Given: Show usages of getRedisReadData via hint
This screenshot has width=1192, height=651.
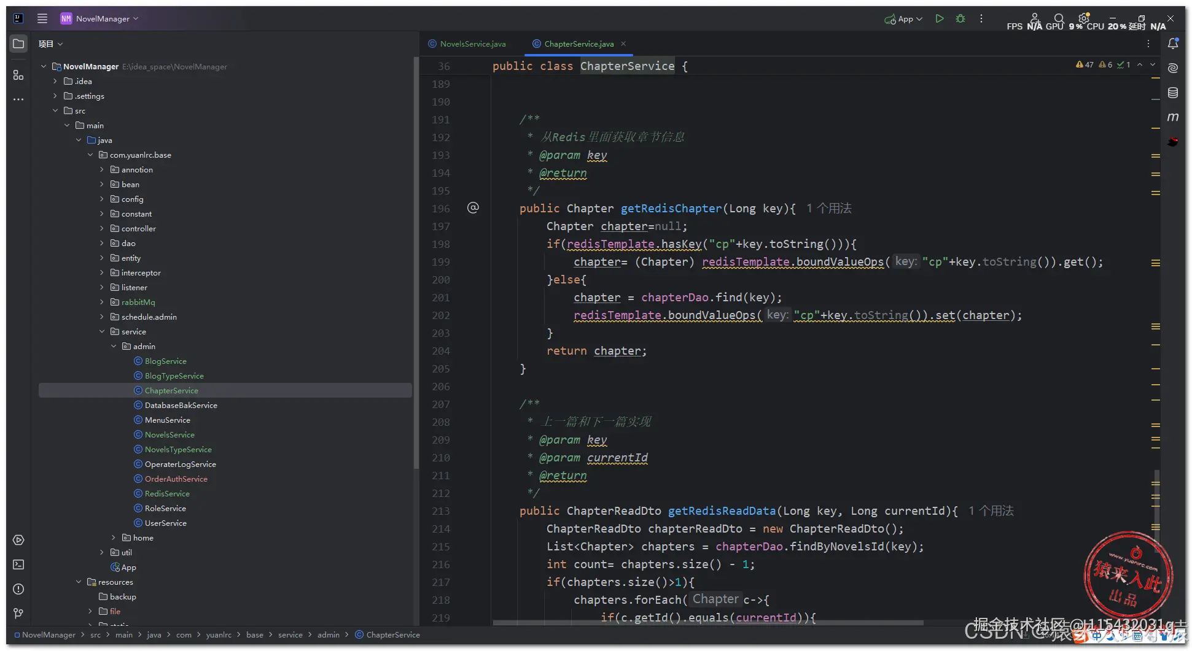Looking at the screenshot, I should [x=991, y=511].
